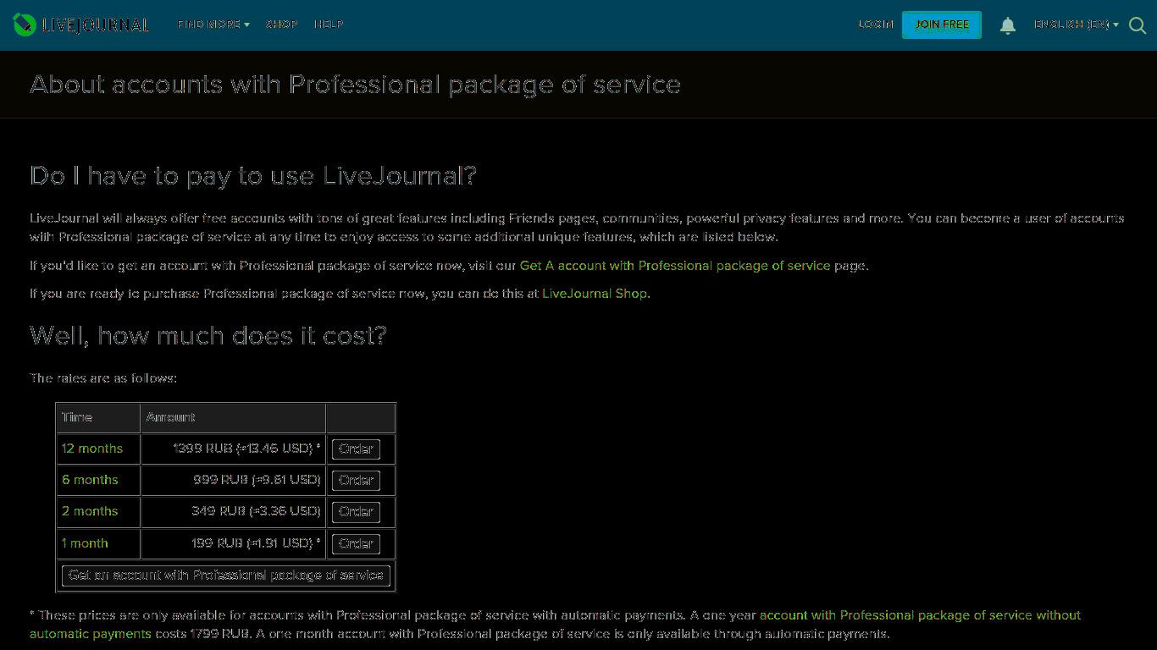Select the 349 RUB amount cell
This screenshot has height=650, width=1157.
tap(233, 511)
